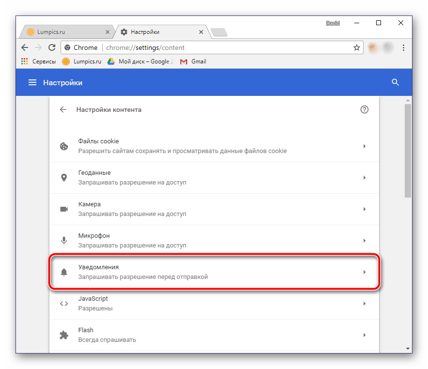Expand the Микрофон row arrow
Screen dimensions: 428x369
point(365,241)
